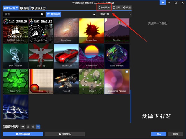Open the 筛选结果 filter results button
The height and width of the screenshot is (139, 186).
[x=54, y=14]
